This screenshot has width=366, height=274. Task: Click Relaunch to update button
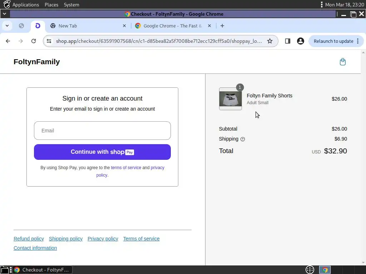[x=336, y=41]
